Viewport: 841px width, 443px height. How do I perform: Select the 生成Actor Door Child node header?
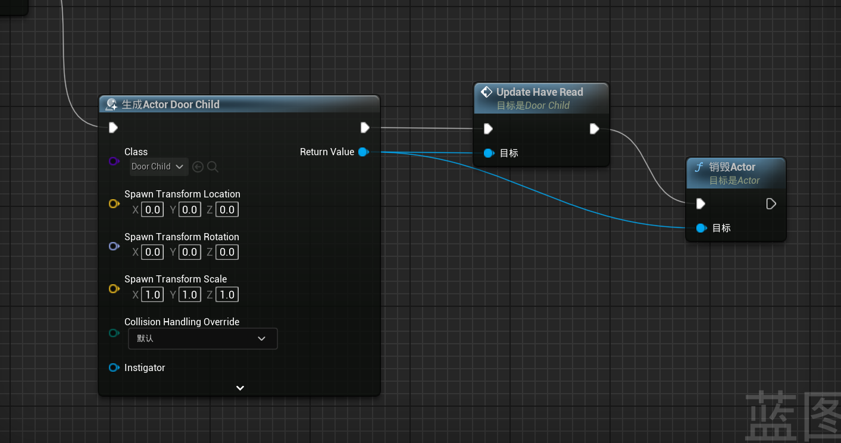[238, 105]
